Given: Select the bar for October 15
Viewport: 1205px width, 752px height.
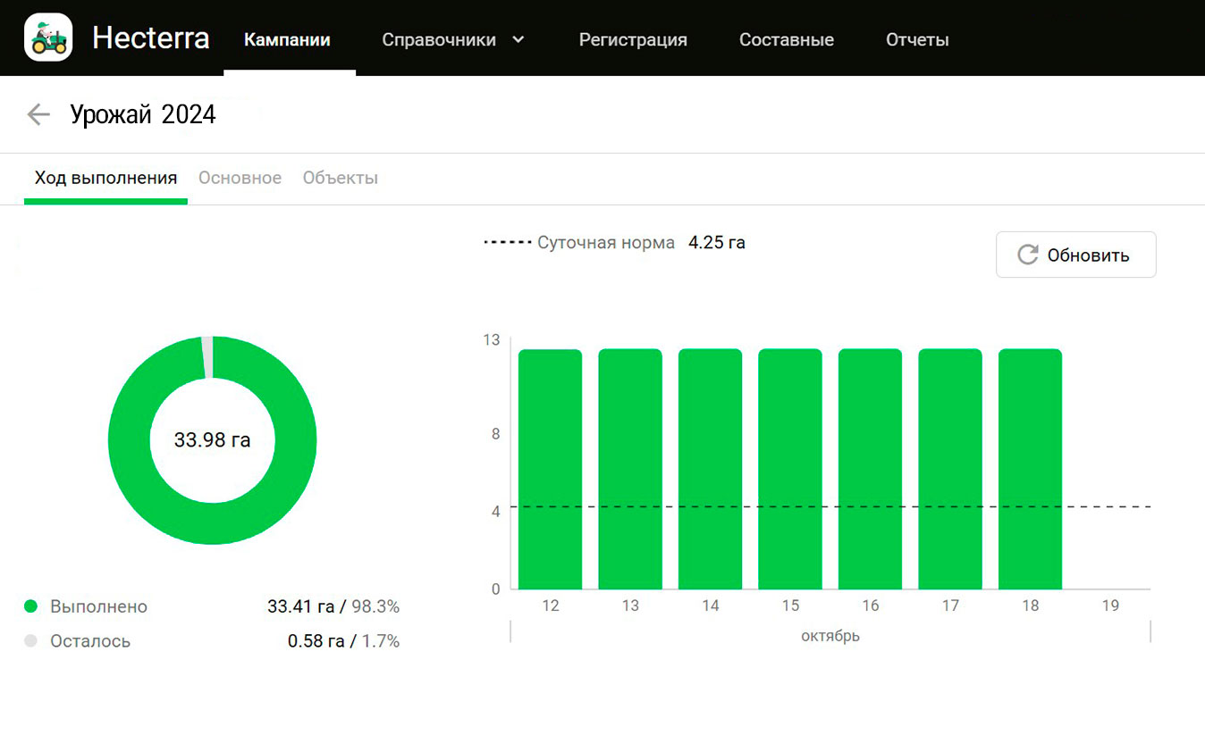Looking at the screenshot, I should [790, 469].
